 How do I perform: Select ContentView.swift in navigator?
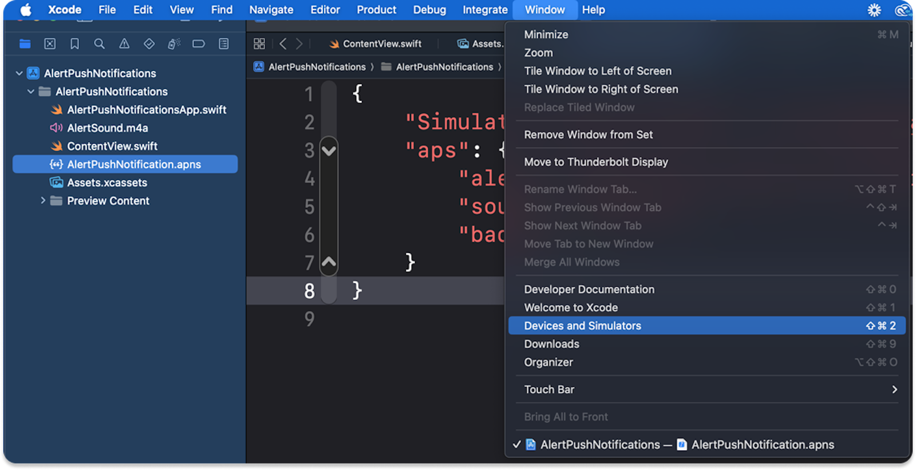(x=112, y=147)
